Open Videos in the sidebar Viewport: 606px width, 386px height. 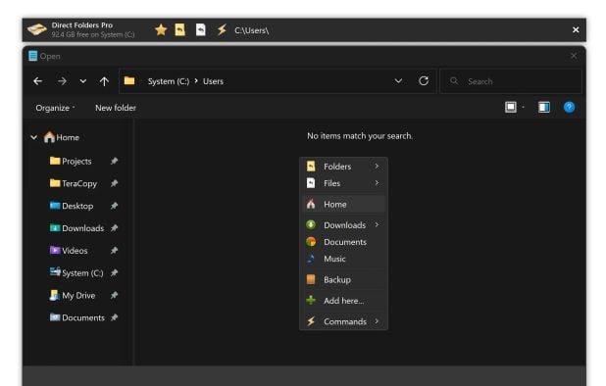(69, 251)
